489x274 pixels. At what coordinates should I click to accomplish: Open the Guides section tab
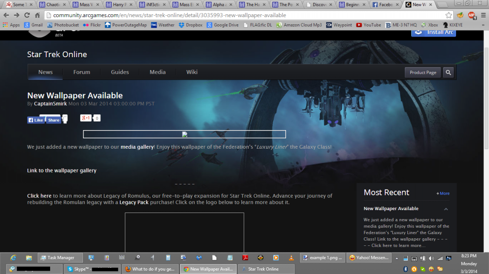[x=120, y=72]
